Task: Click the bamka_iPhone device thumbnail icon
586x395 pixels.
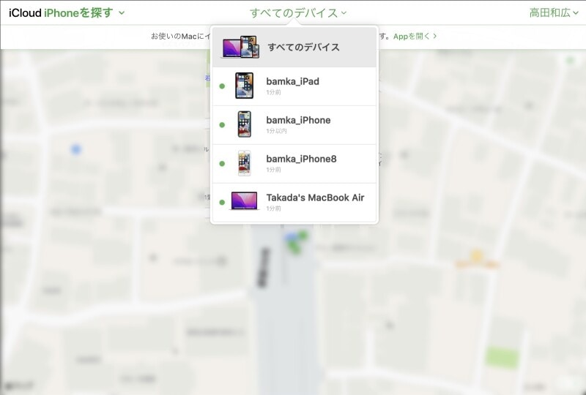Action: point(244,124)
